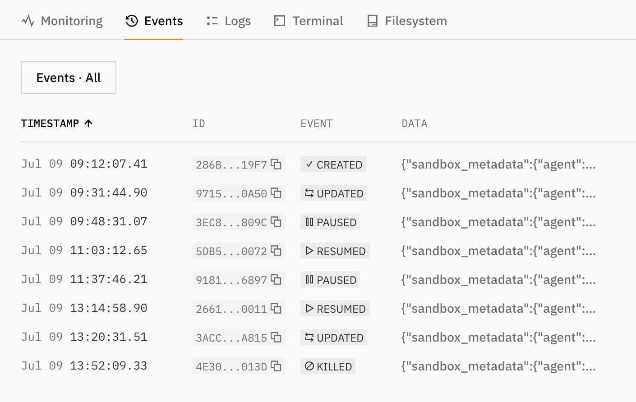636x402 pixels.
Task: Open the Terminal tab
Action: click(x=309, y=21)
